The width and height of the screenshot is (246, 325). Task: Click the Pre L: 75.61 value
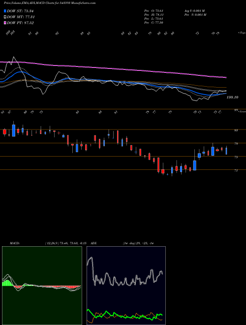coord(154,19)
